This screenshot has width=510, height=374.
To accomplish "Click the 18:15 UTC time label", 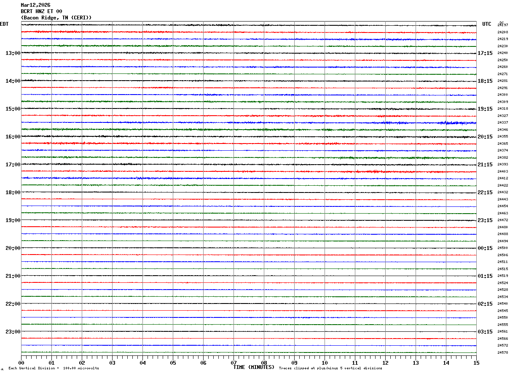I will tap(485, 81).
